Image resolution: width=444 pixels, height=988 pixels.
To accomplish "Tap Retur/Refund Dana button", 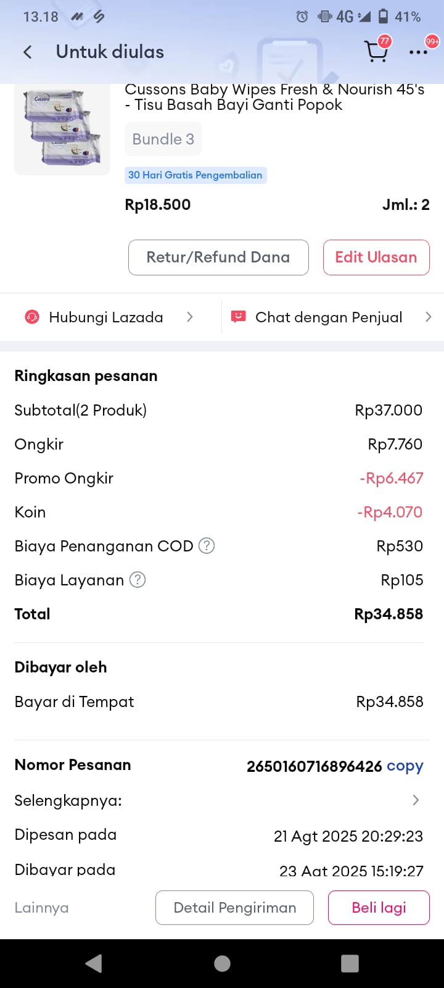I will coord(218,257).
